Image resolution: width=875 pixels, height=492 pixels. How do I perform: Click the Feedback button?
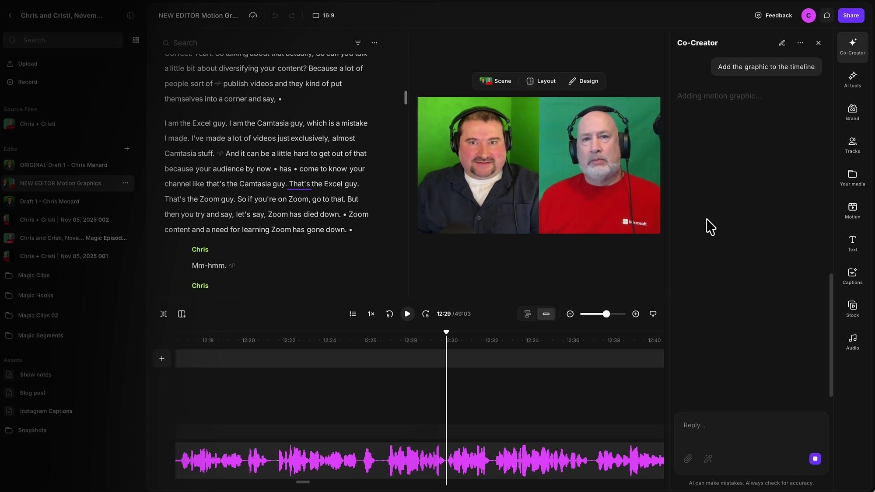(x=773, y=15)
